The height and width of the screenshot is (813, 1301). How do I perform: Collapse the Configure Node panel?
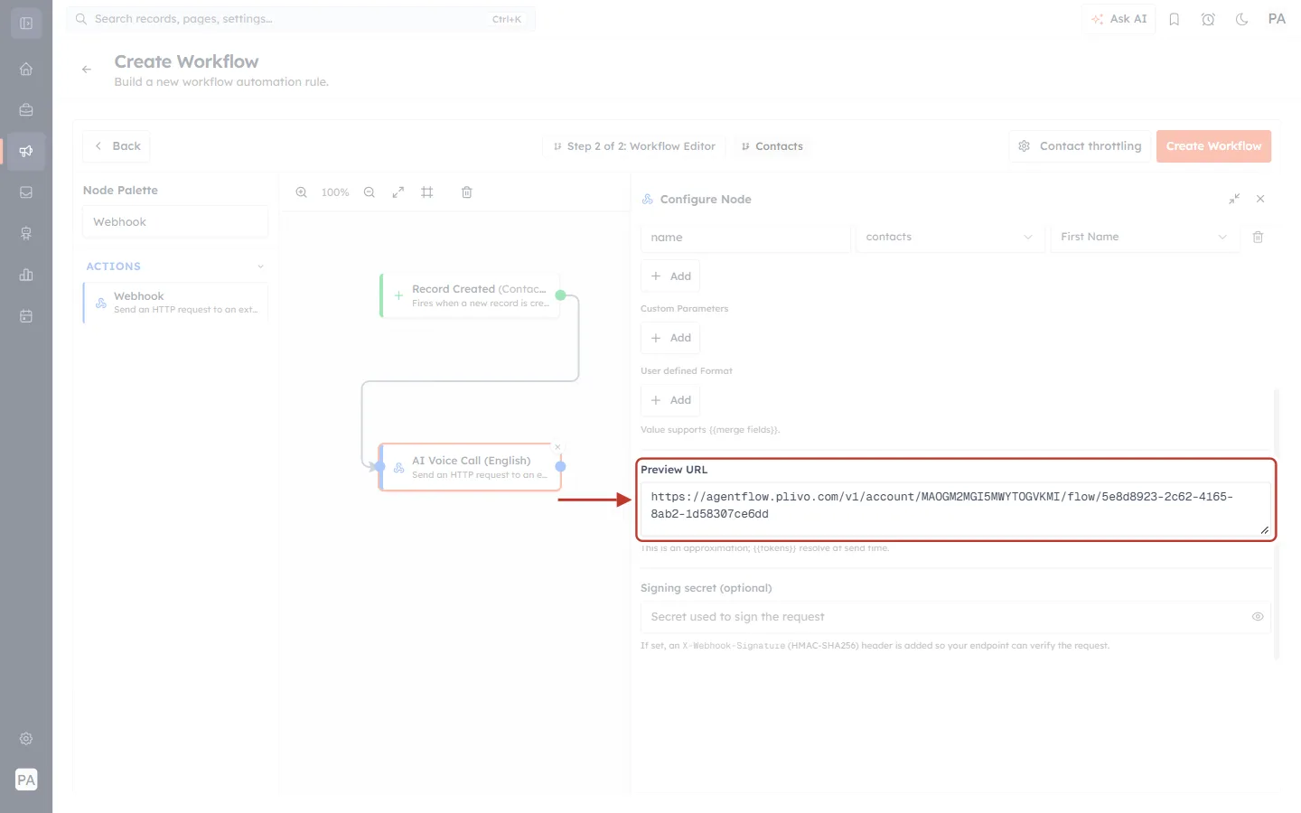(x=1234, y=199)
